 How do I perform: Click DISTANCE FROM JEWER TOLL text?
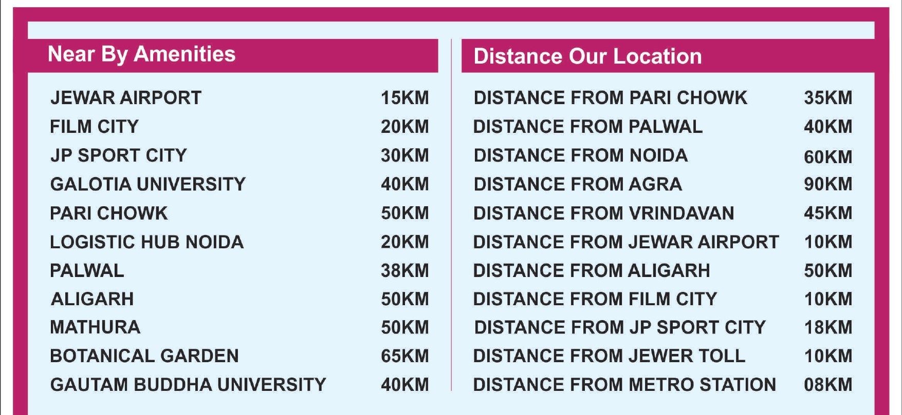pos(609,356)
